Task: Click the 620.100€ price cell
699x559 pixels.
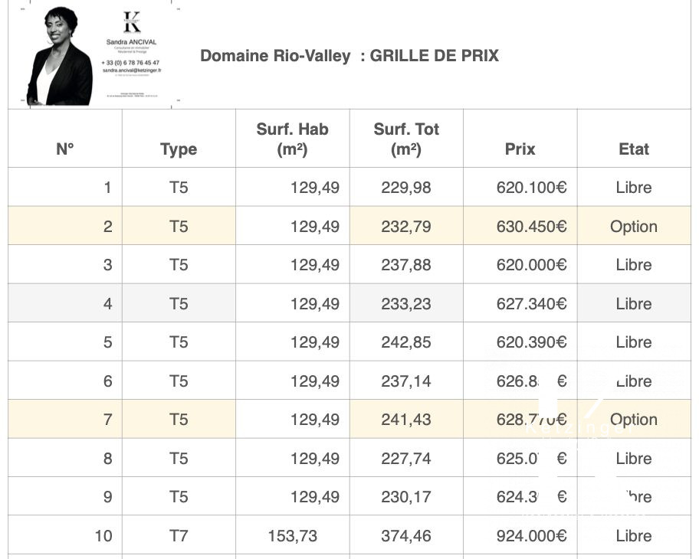Action: click(531, 188)
